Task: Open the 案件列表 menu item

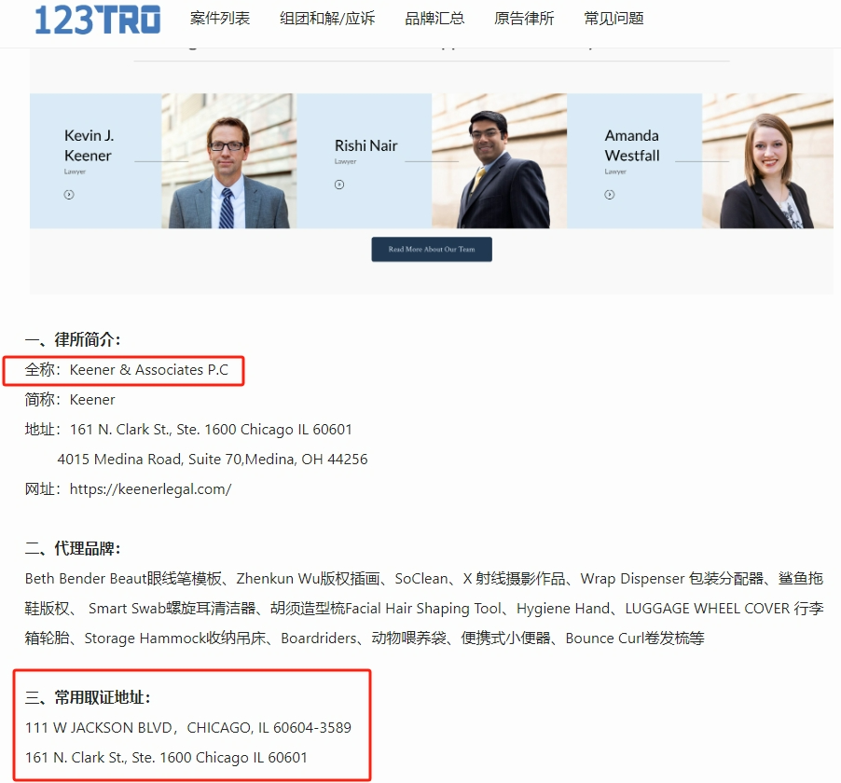Action: pyautogui.click(x=220, y=19)
